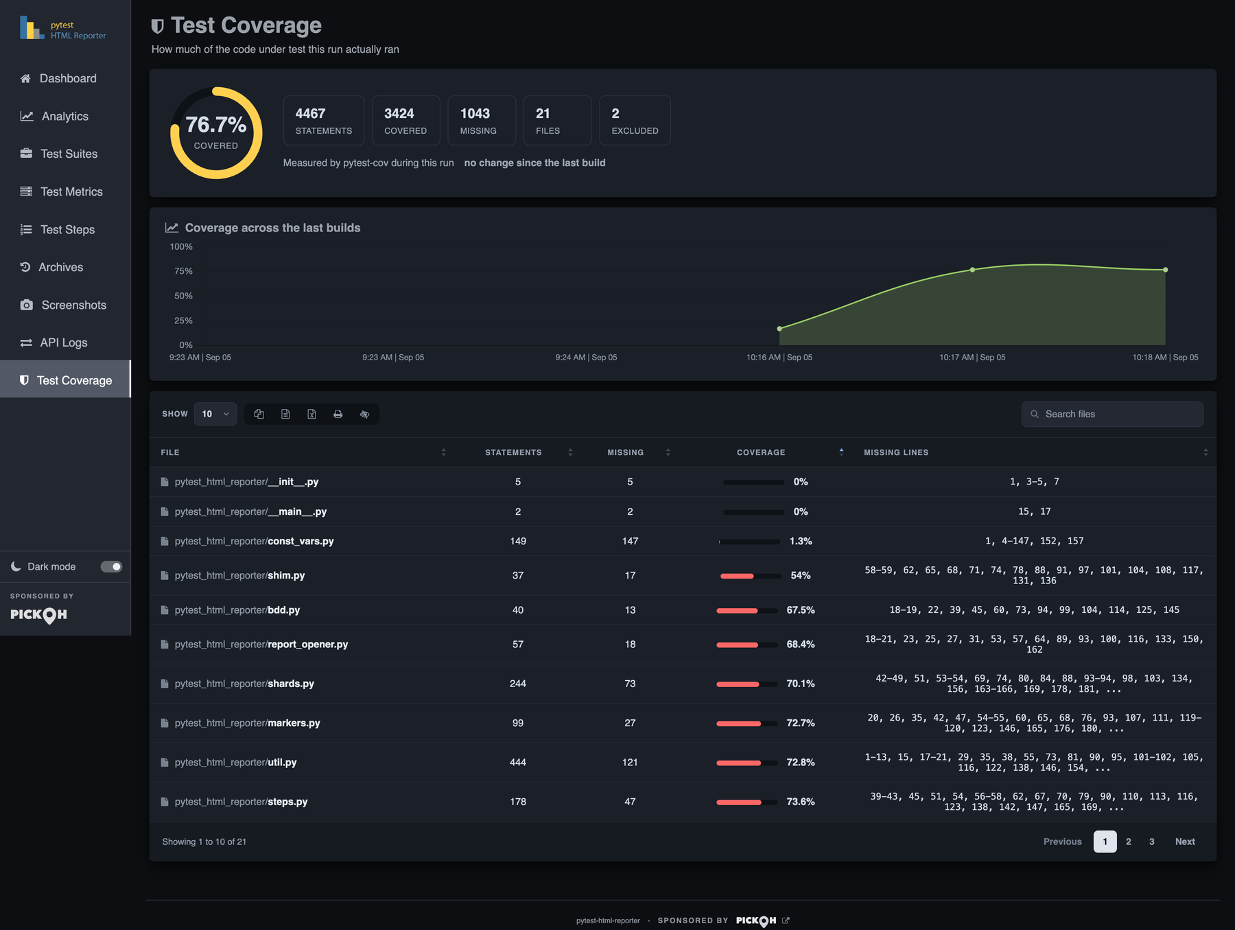This screenshot has width=1235, height=930.
Task: Click the 1043 Missing stat card
Action: [x=482, y=120]
